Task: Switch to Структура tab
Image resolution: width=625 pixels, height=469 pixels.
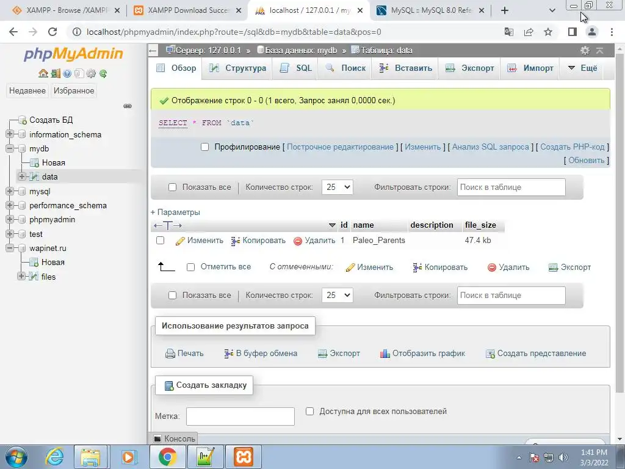Action: click(x=238, y=68)
